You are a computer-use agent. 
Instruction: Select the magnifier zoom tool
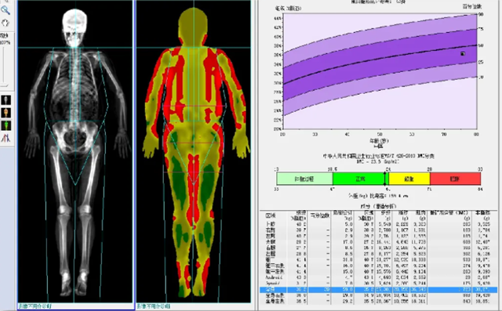coord(5,10)
